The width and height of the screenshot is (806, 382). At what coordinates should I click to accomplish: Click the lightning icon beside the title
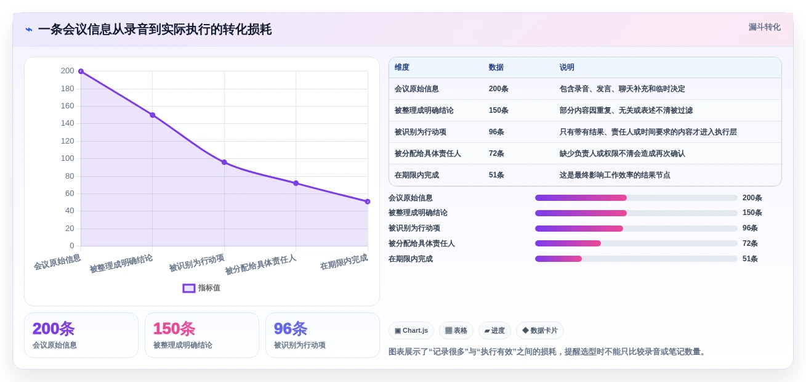point(29,30)
